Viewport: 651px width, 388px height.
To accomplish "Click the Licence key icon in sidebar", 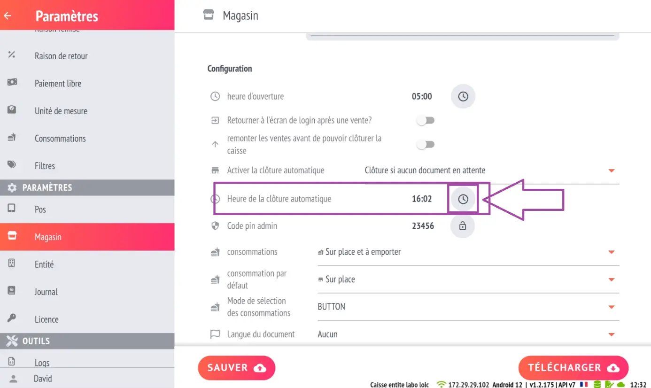I will click(12, 318).
